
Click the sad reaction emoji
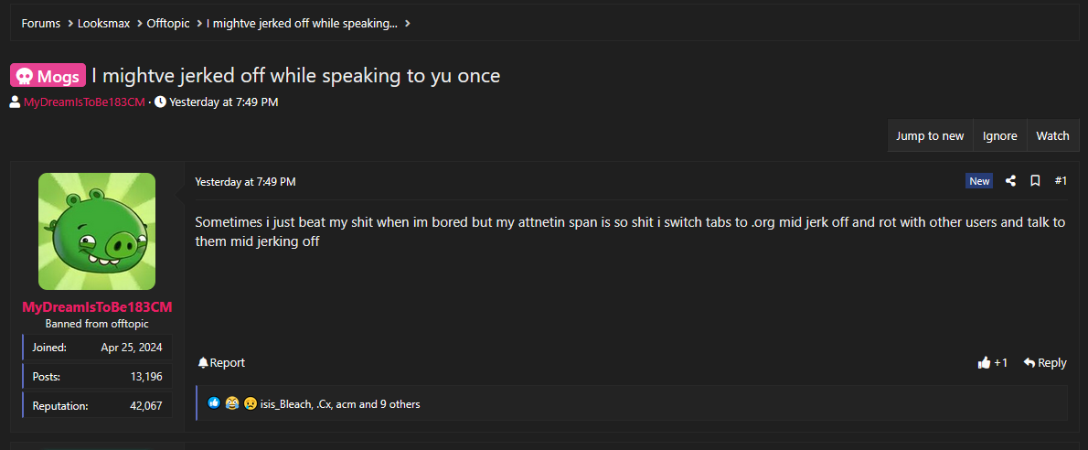pyautogui.click(x=250, y=402)
